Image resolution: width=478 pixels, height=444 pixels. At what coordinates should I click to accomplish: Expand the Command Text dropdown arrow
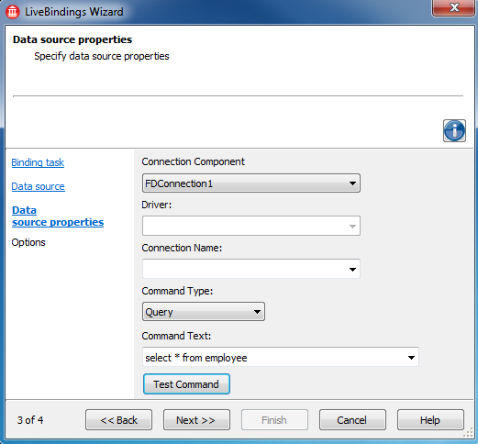point(411,357)
